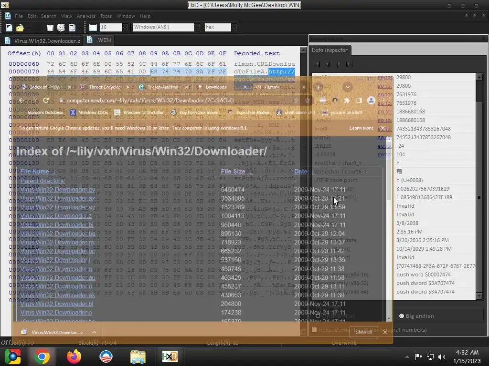Click the hex view scrollbar up arrow
The height and width of the screenshot is (366, 489).
(303, 50)
